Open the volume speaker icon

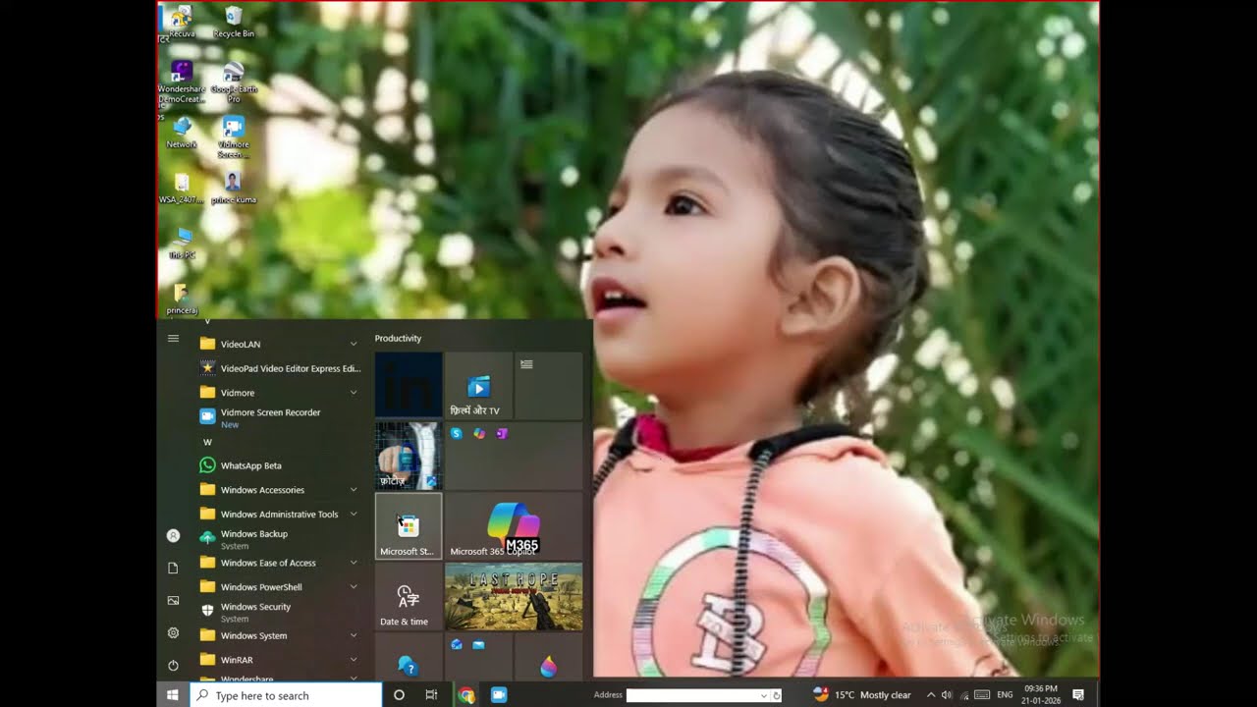coord(947,695)
